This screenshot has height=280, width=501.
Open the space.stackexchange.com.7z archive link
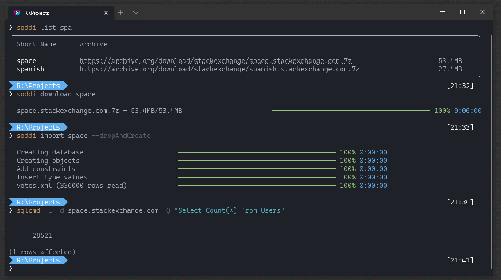click(215, 61)
